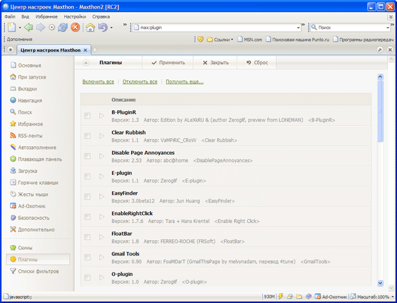Enable the Clear Rubbish checkbox

(87, 136)
